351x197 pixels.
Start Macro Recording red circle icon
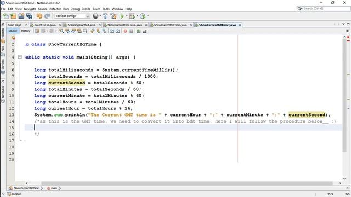point(126,31)
